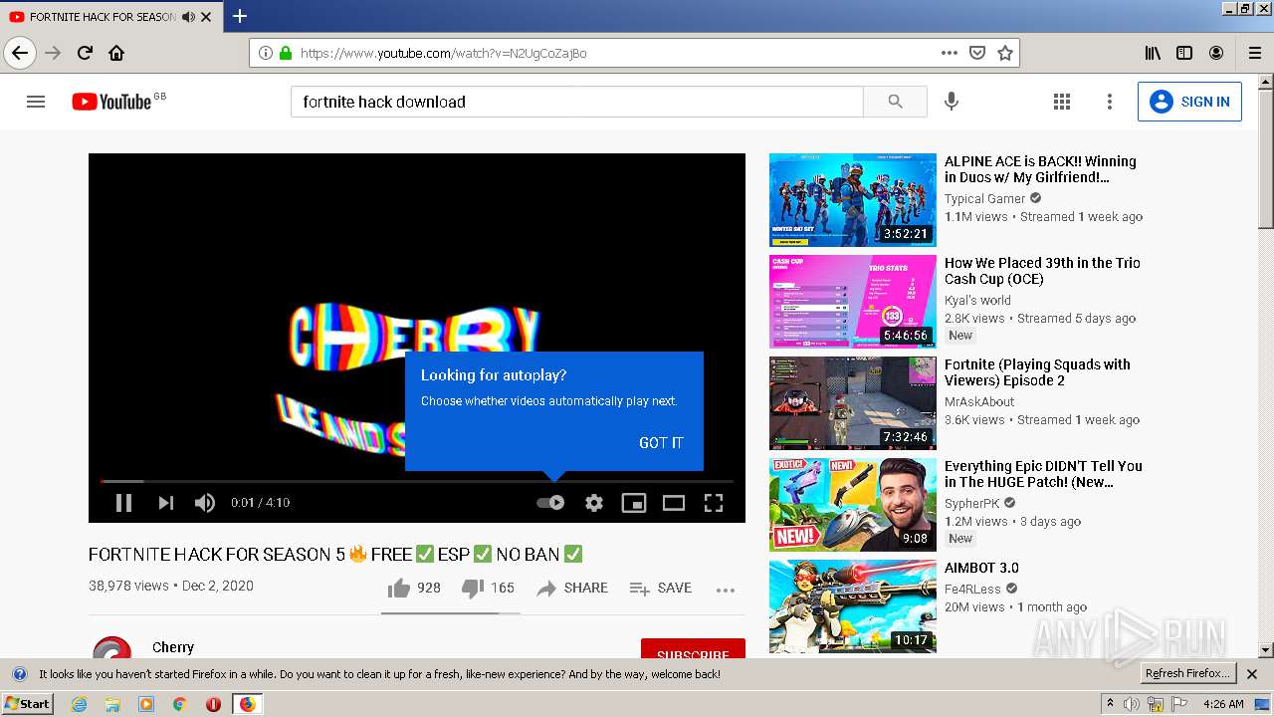Click the Refresh Firefox button
1274x717 pixels.
click(x=1187, y=674)
